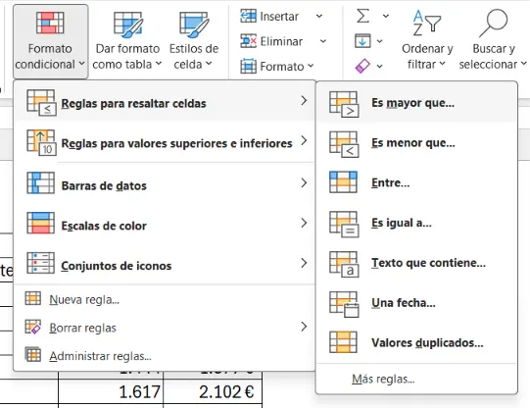Open Barras de datos submenu
The width and height of the screenshot is (530, 409).
point(165,183)
